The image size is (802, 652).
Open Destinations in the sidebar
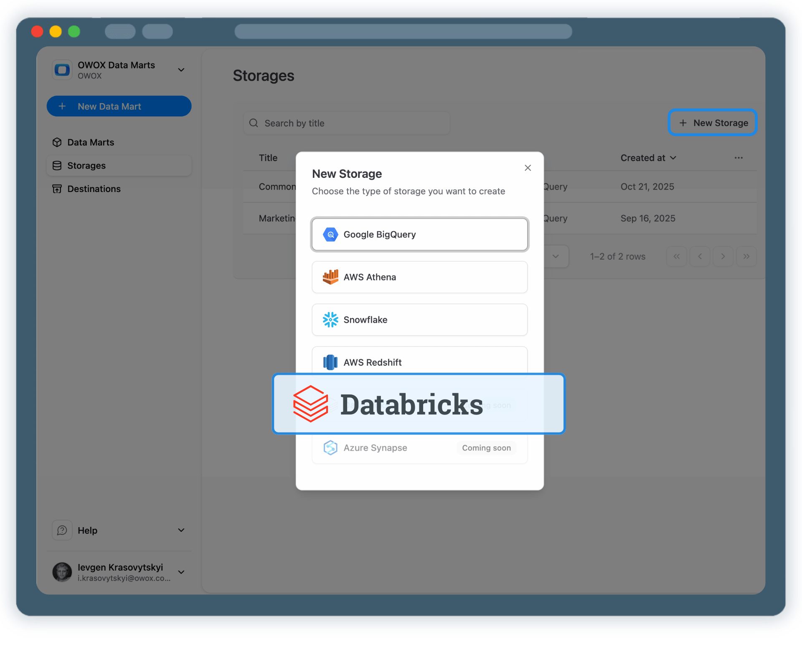(119, 189)
